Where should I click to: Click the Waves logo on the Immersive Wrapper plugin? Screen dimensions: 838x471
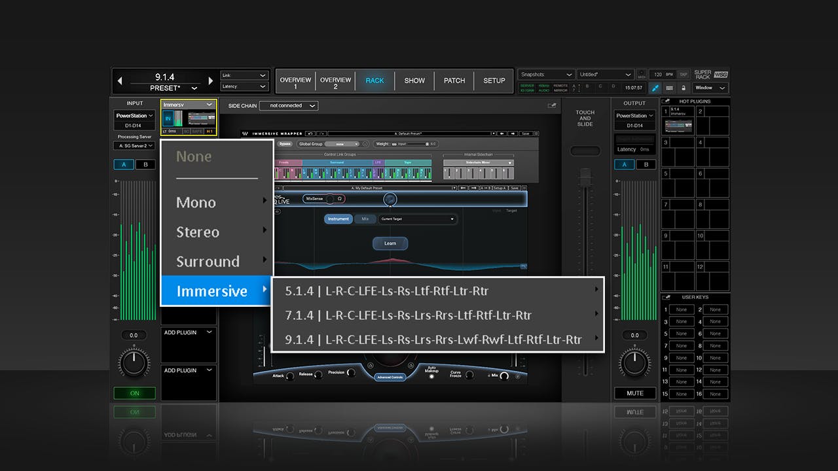(x=244, y=133)
